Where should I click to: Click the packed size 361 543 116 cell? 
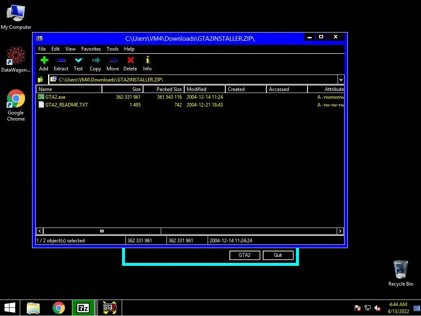169,97
